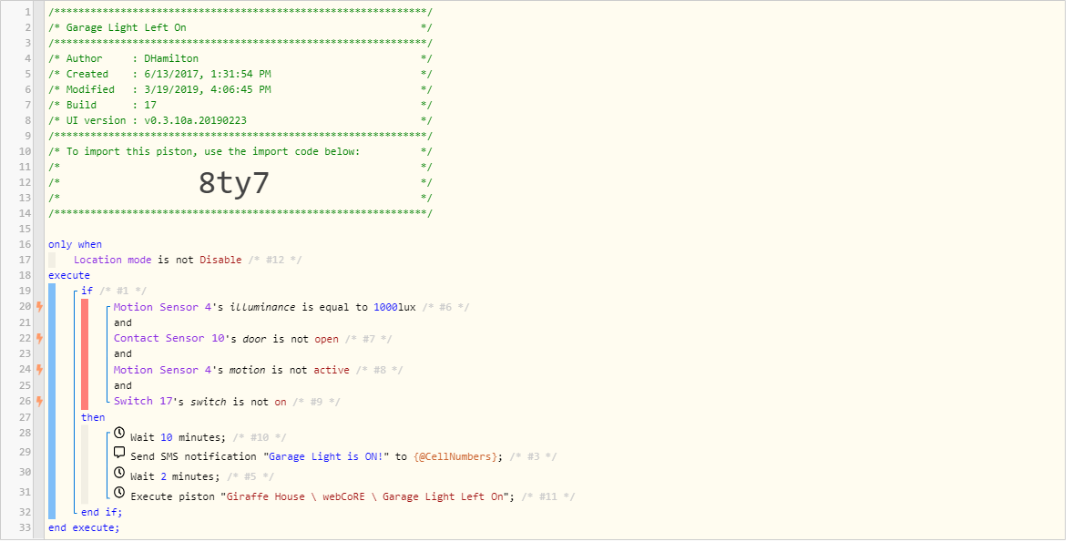Click the @CellNumbers variable
Screen dimensions: 1073x542
point(455,456)
